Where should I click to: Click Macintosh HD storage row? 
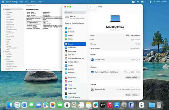point(115,89)
